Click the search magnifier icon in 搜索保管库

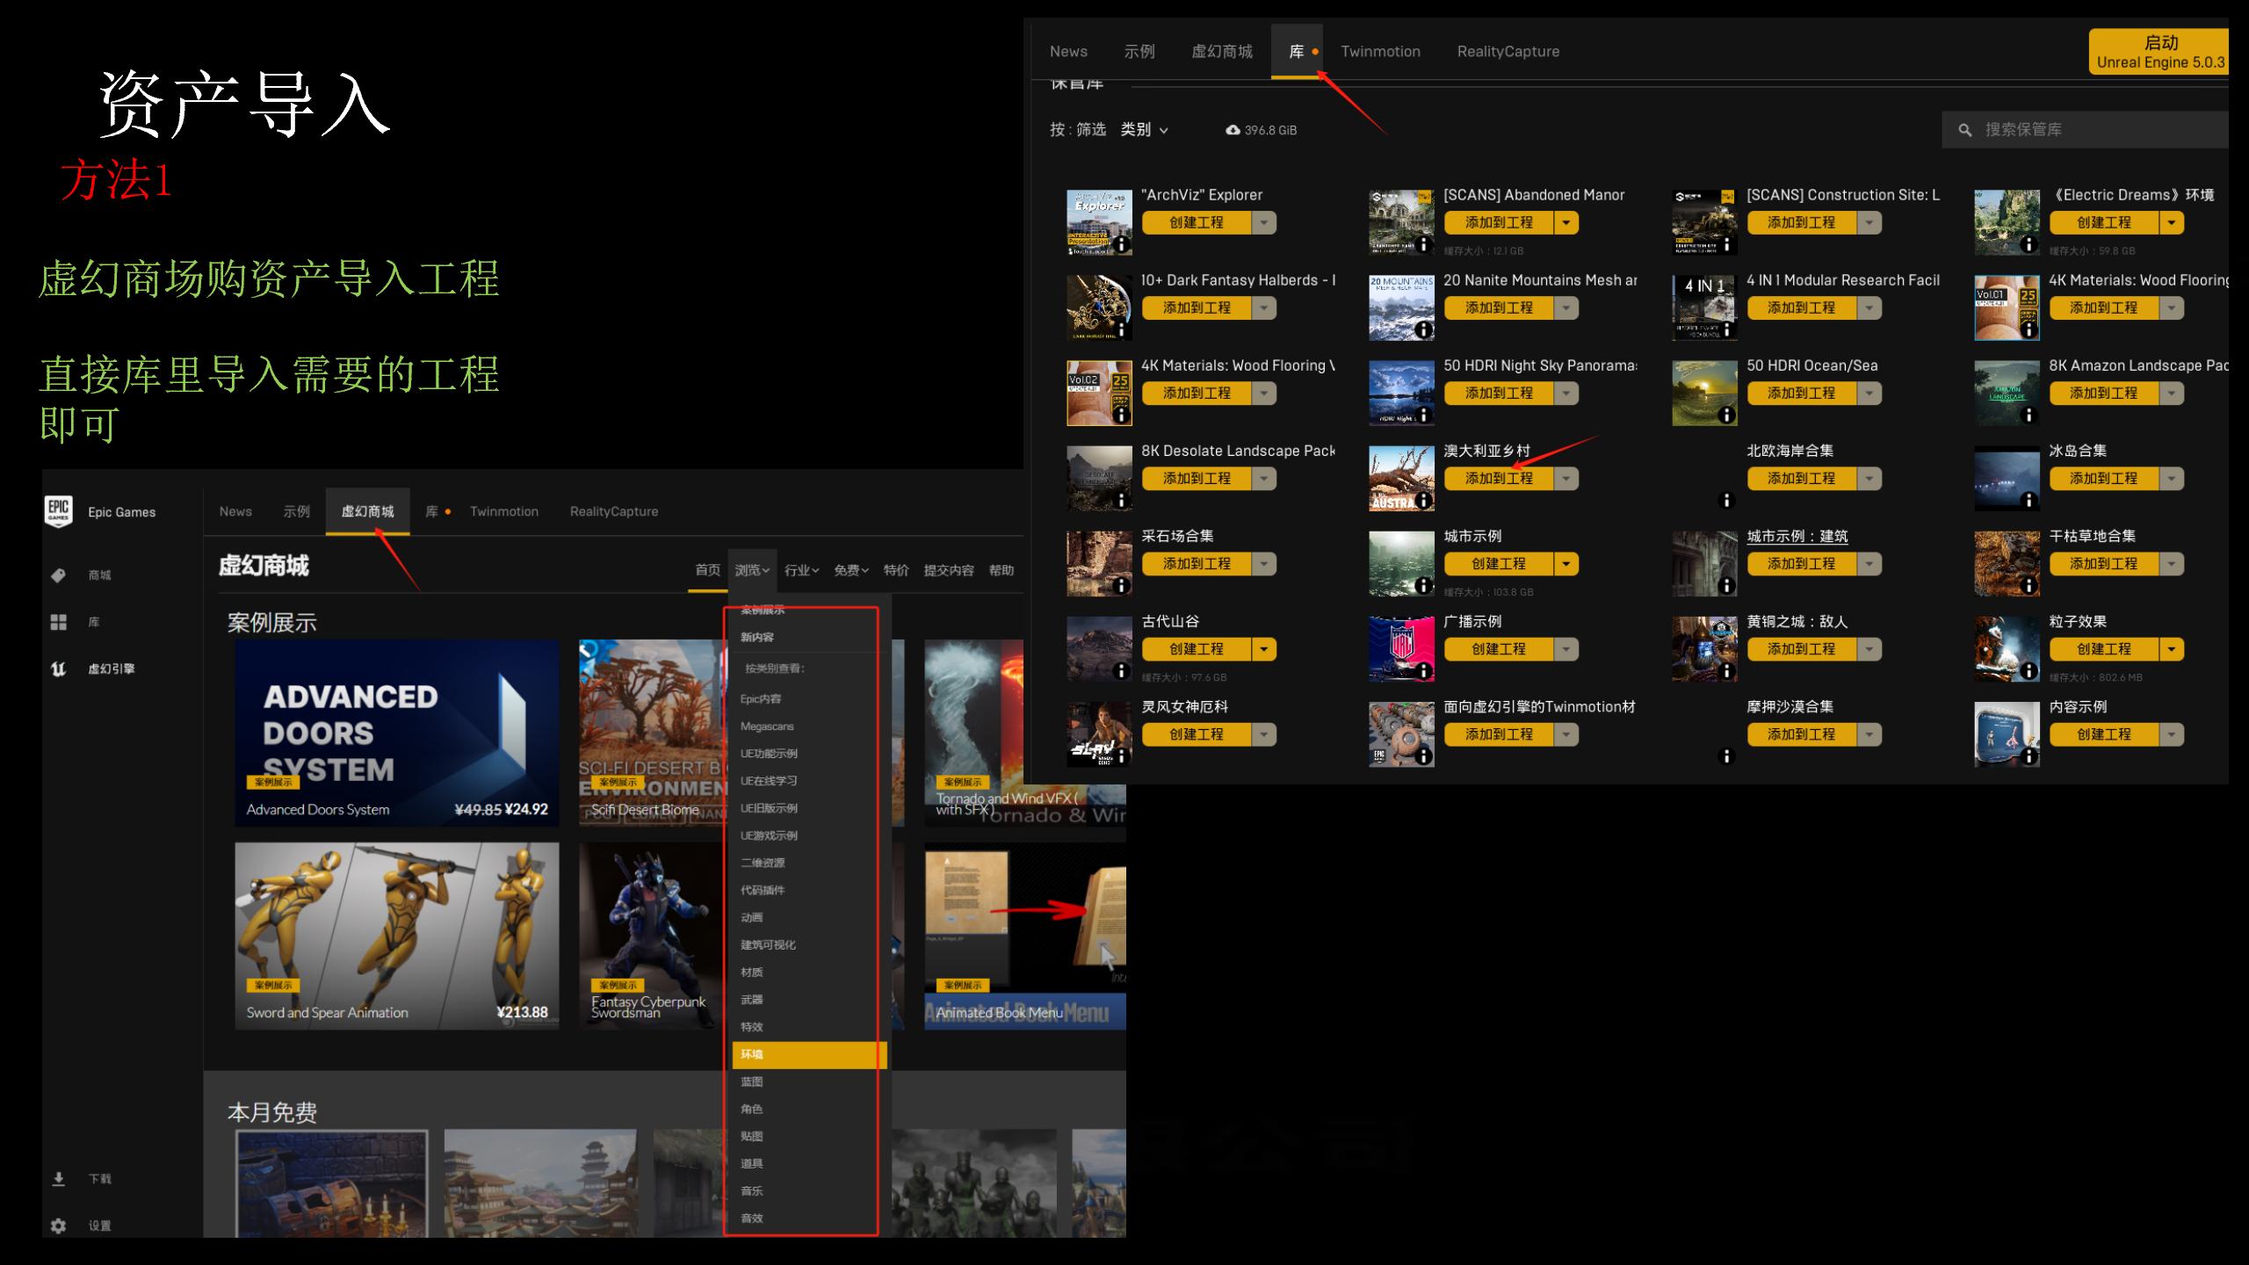click(1965, 130)
